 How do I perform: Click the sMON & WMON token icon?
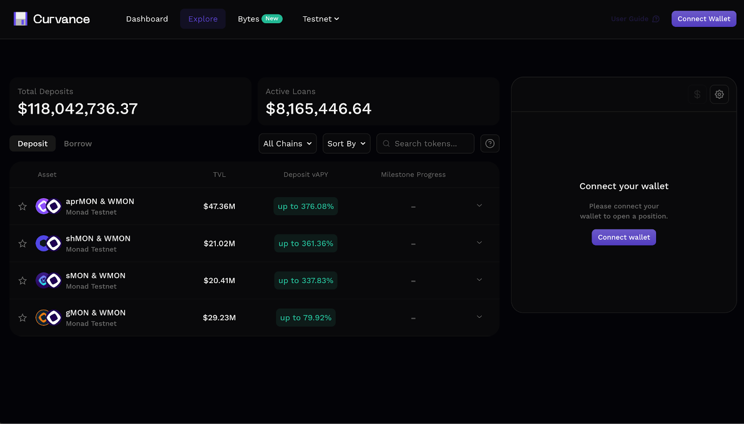click(48, 280)
